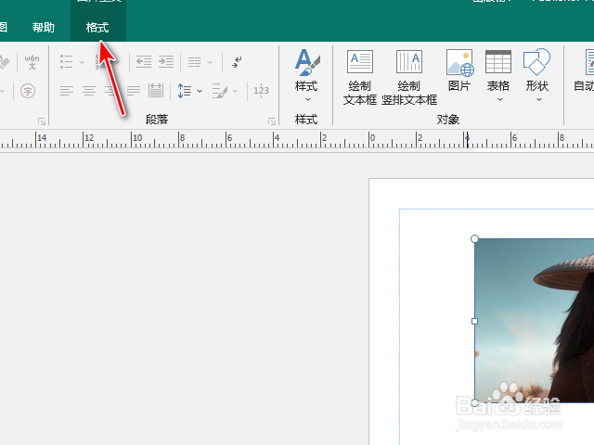Apply distributed alignment
The image size is (594, 445).
click(156, 91)
